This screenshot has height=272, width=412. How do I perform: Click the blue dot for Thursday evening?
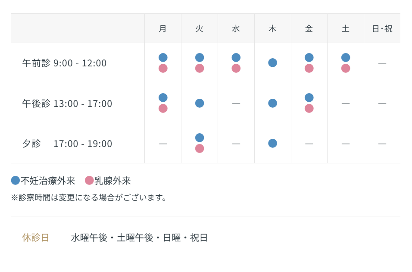pyautogui.click(x=272, y=143)
